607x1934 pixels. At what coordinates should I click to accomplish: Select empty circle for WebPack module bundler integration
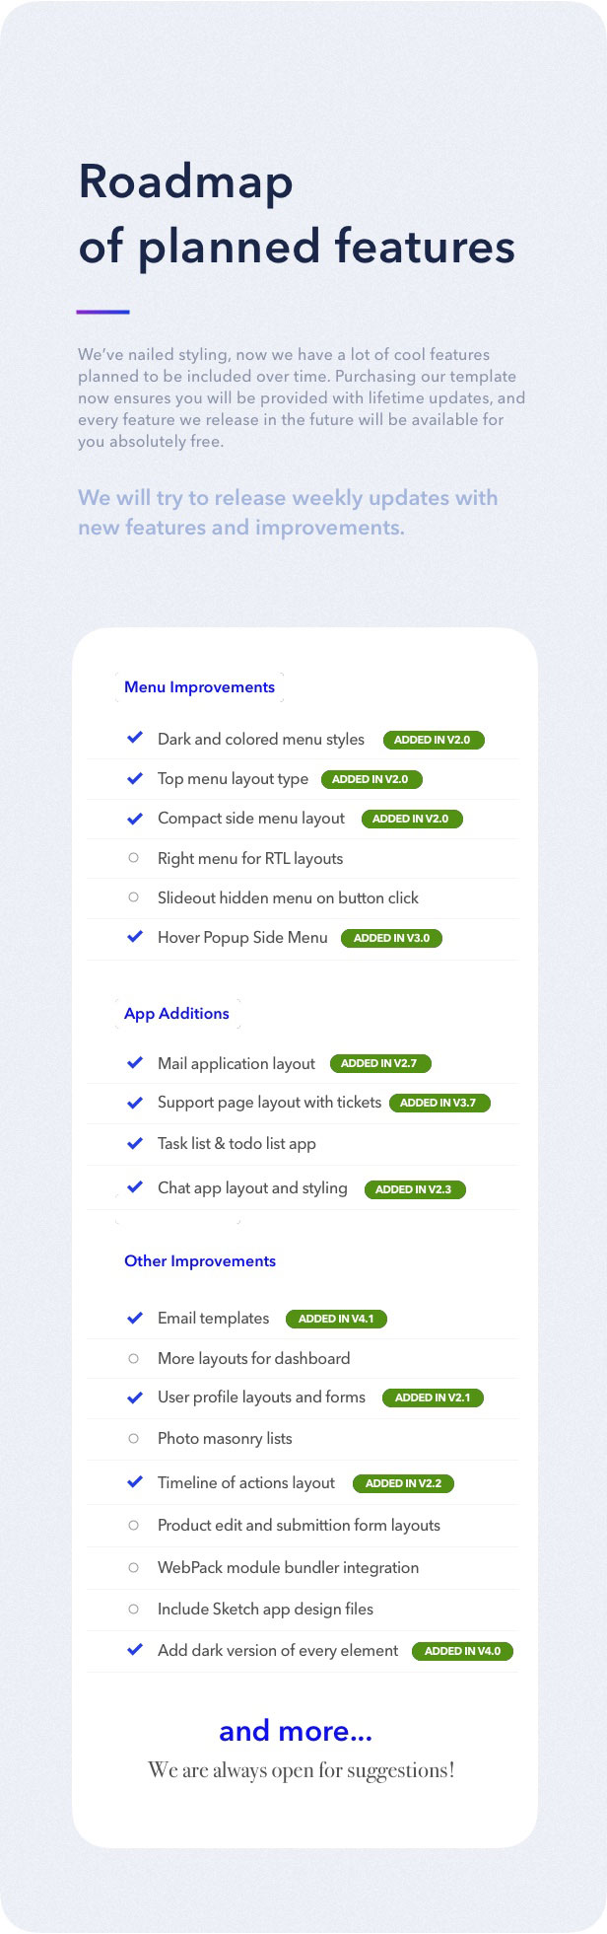[134, 1567]
